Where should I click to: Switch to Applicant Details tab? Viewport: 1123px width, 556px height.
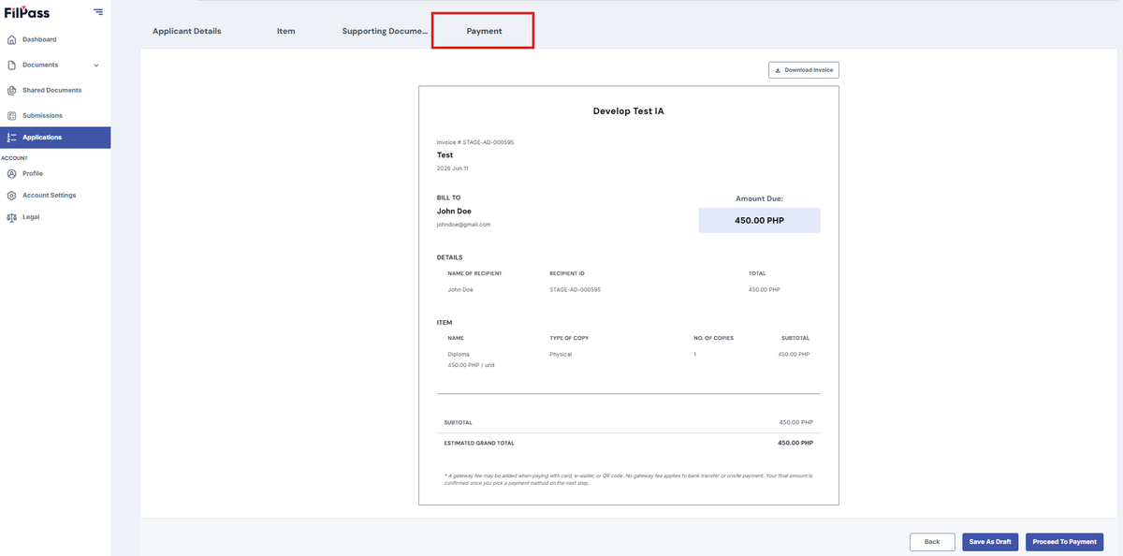coord(187,31)
